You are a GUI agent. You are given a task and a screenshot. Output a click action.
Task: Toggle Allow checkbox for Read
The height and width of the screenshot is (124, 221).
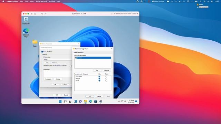99,81
